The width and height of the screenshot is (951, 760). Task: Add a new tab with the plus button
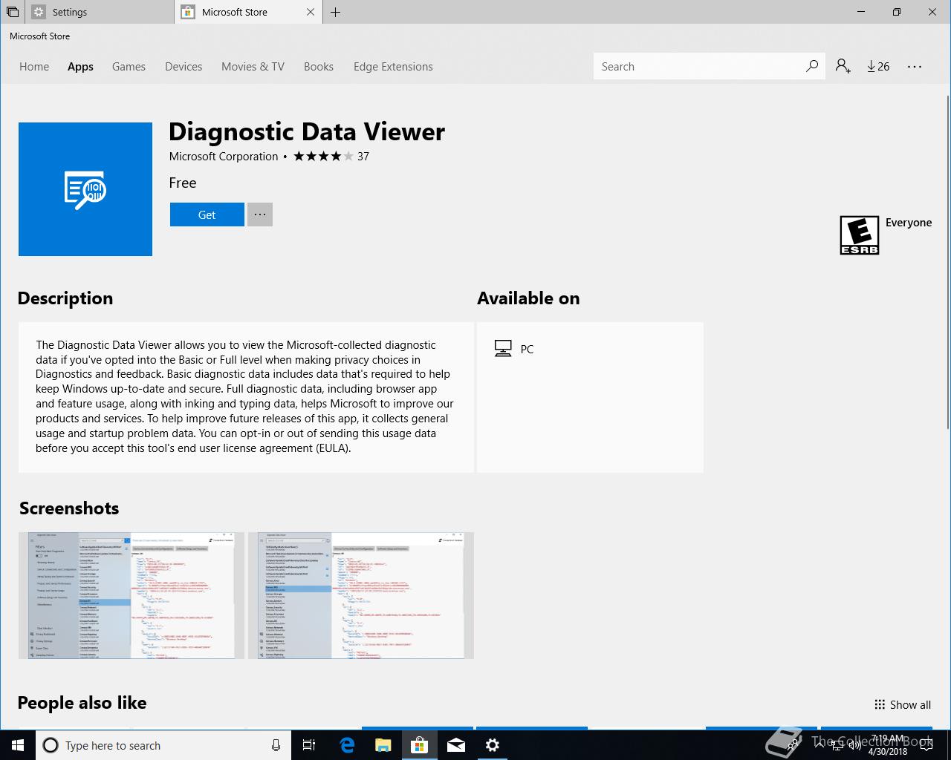coord(336,12)
